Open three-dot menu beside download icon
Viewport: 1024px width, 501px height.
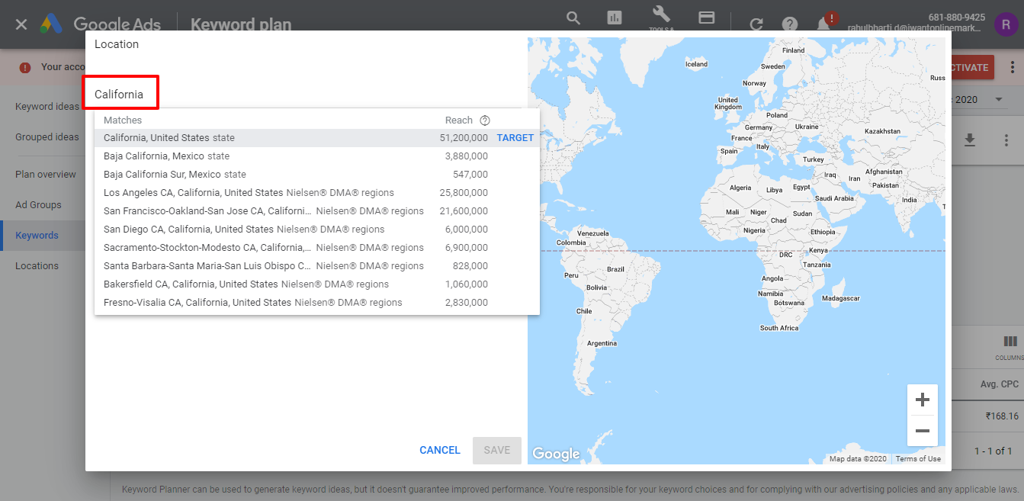pos(1006,140)
